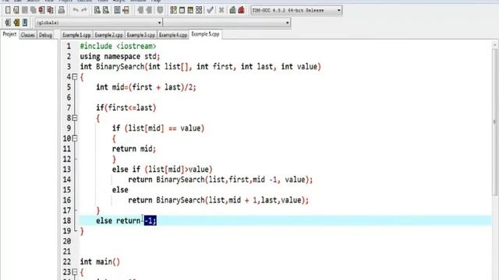Toggle a bookmark via second toolbar
The image size is (499, 280).
tap(16, 23)
